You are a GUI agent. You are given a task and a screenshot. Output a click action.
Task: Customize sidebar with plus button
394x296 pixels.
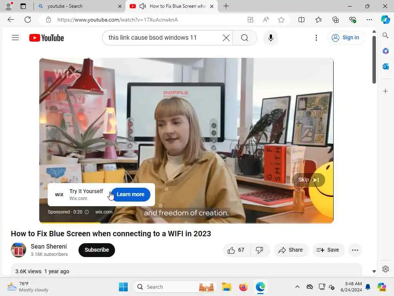point(385,91)
